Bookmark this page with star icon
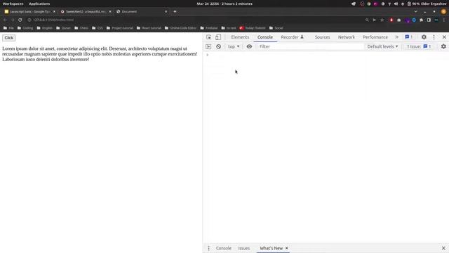The image size is (449, 253). (x=382, y=20)
